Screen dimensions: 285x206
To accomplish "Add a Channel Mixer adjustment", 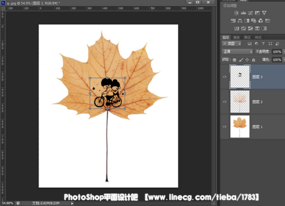I will pyautogui.click(x=260, y=20).
